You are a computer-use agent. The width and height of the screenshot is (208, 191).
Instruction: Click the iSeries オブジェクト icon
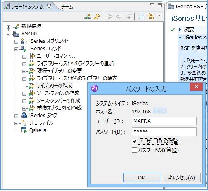24,41
